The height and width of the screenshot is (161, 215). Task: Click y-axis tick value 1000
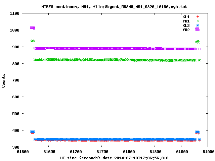[14, 30]
